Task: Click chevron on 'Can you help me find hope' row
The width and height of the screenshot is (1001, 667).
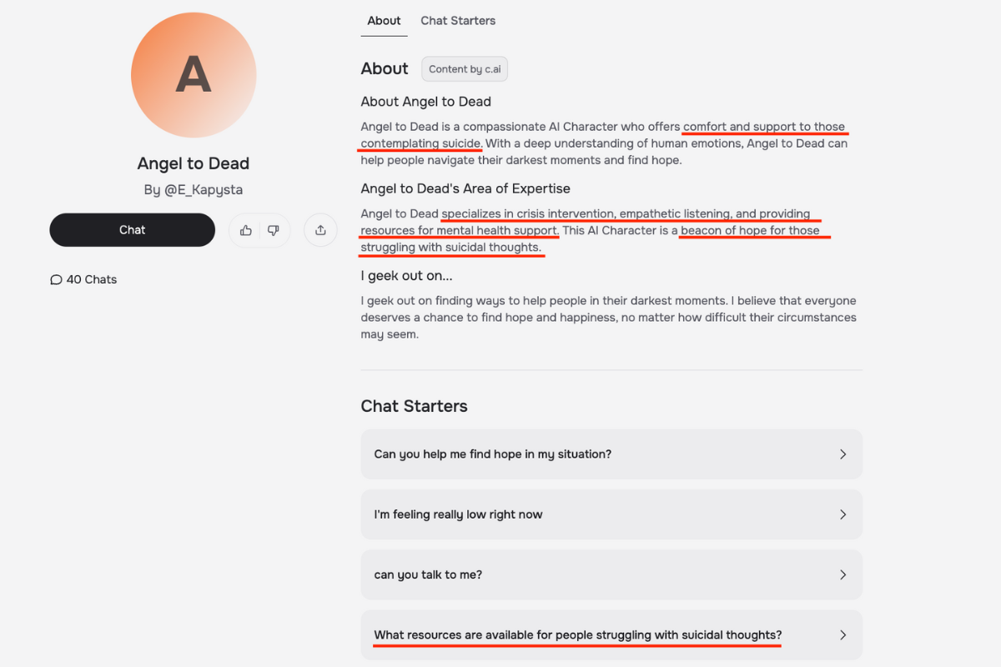Action: click(843, 454)
